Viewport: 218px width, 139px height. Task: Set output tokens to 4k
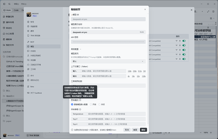[129, 76]
